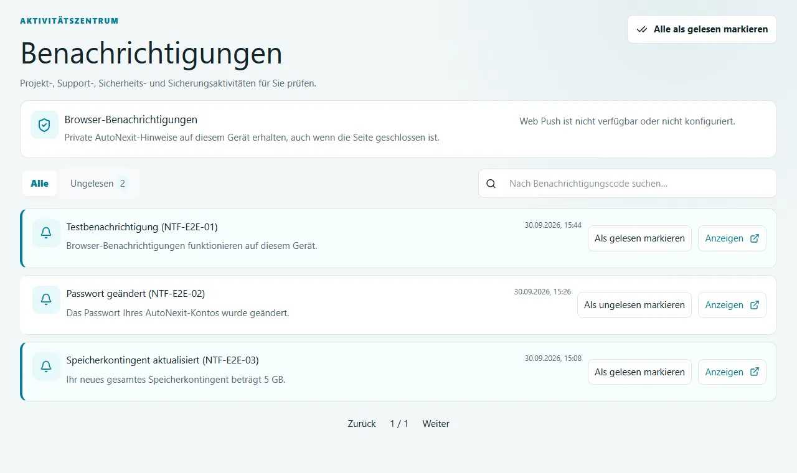Click the AutoNexit-Kontos password changed description

178,312
